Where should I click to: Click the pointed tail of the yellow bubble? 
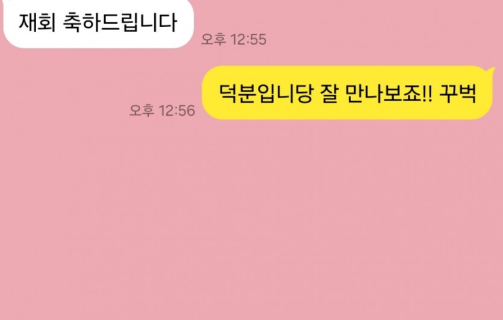coord(491,71)
